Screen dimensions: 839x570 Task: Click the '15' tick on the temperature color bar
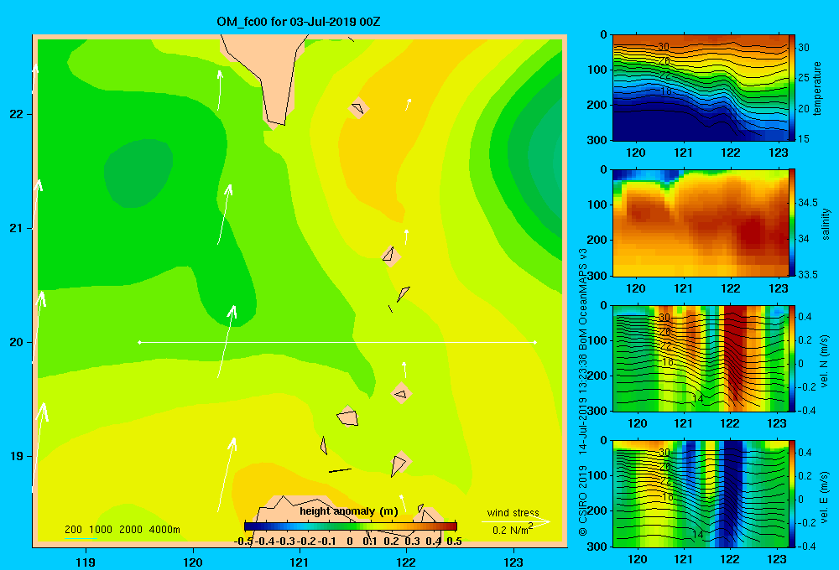pyautogui.click(x=804, y=139)
